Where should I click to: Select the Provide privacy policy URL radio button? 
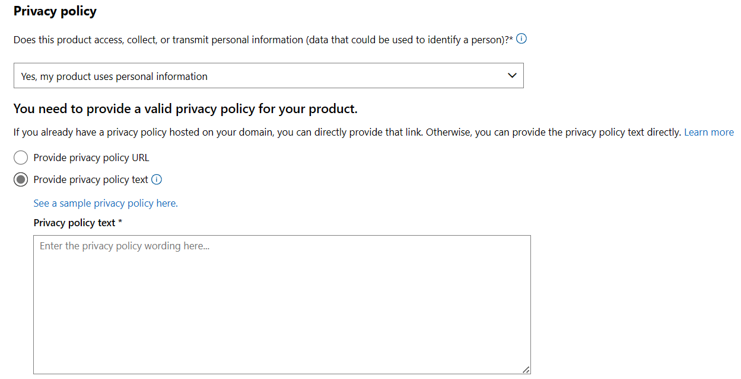tap(21, 158)
